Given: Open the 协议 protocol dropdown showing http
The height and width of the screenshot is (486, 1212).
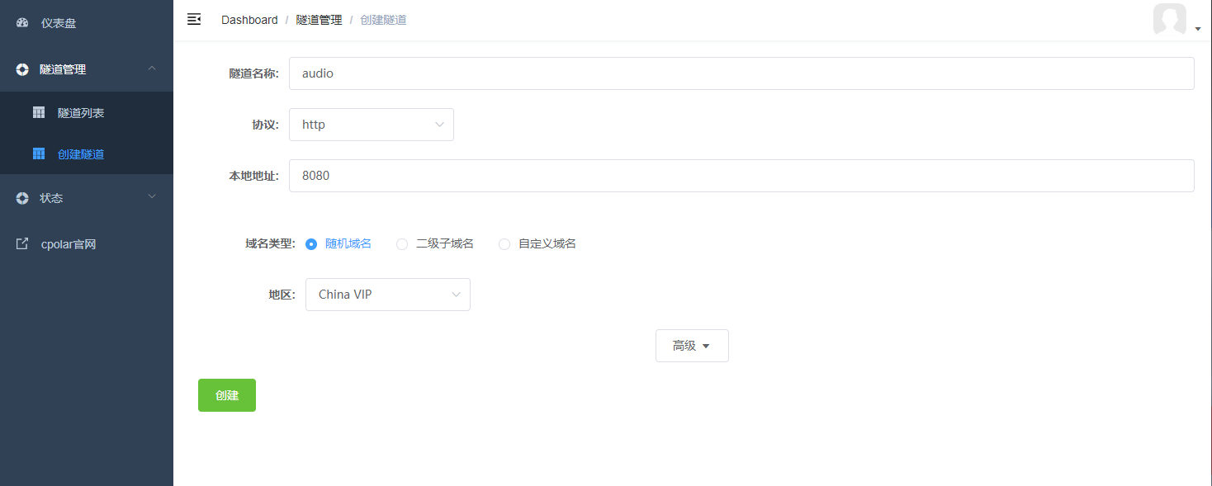Looking at the screenshot, I should coord(371,124).
